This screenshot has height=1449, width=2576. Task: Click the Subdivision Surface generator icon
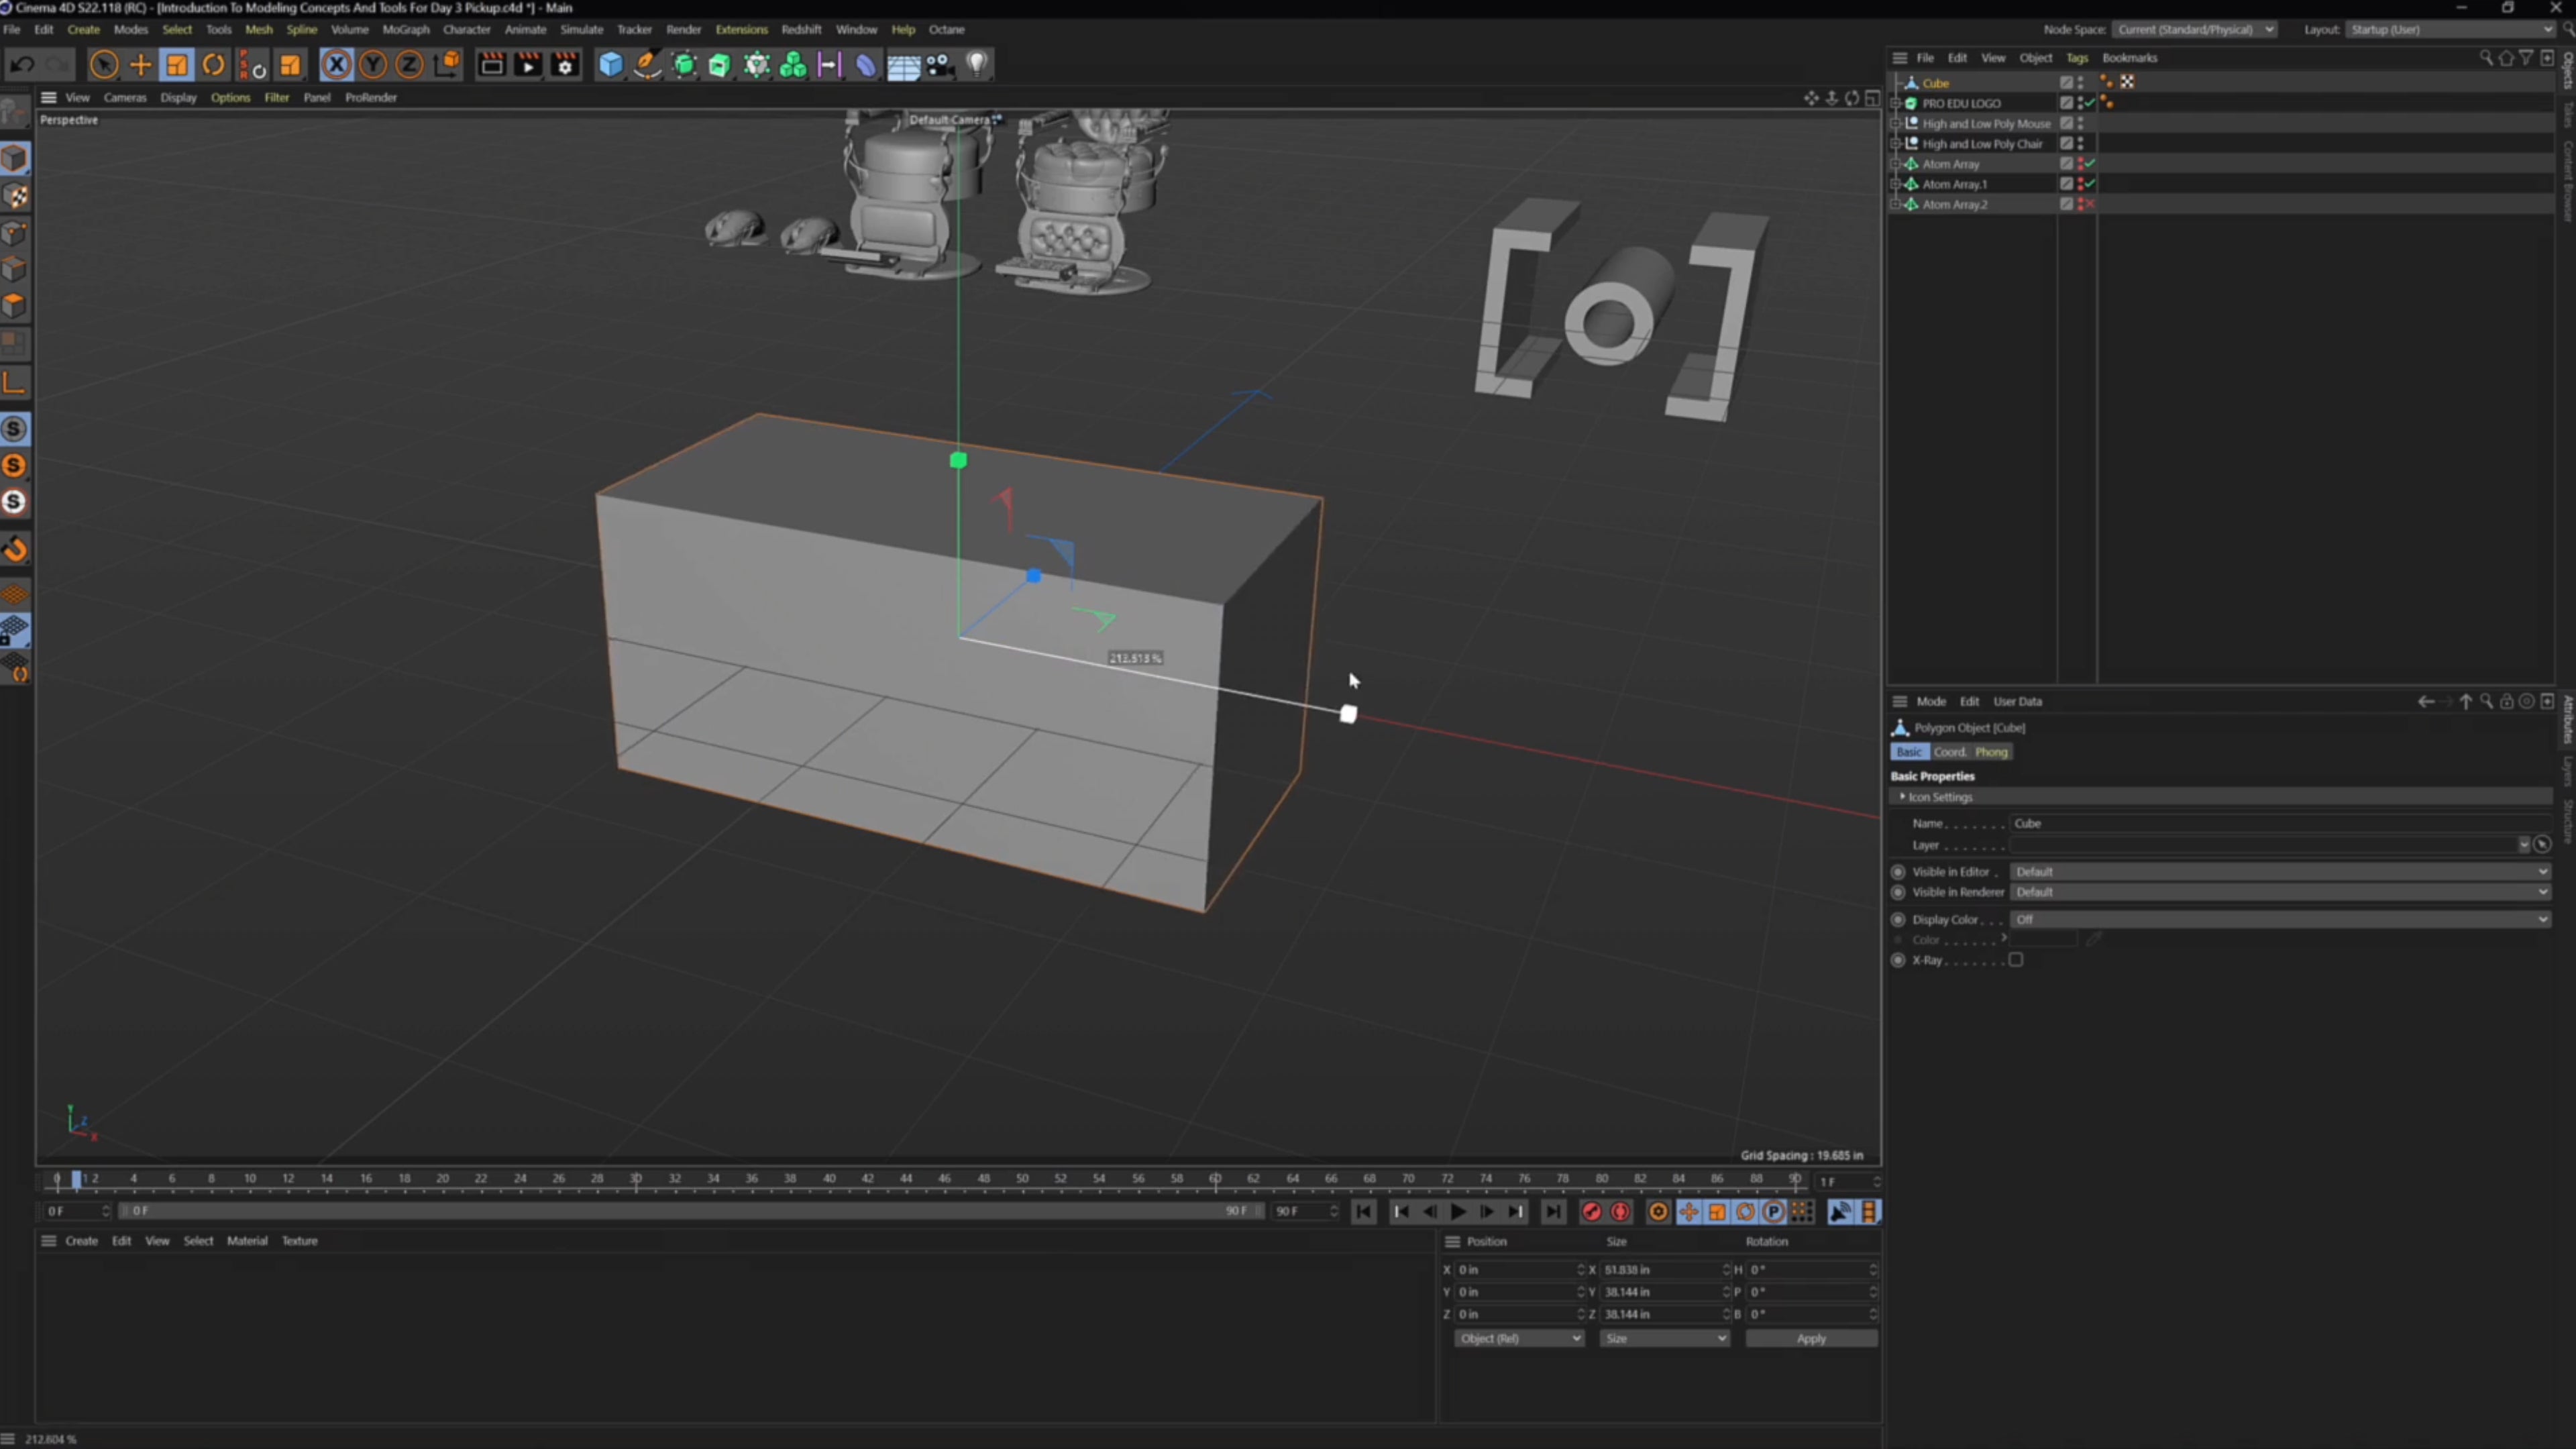click(684, 65)
